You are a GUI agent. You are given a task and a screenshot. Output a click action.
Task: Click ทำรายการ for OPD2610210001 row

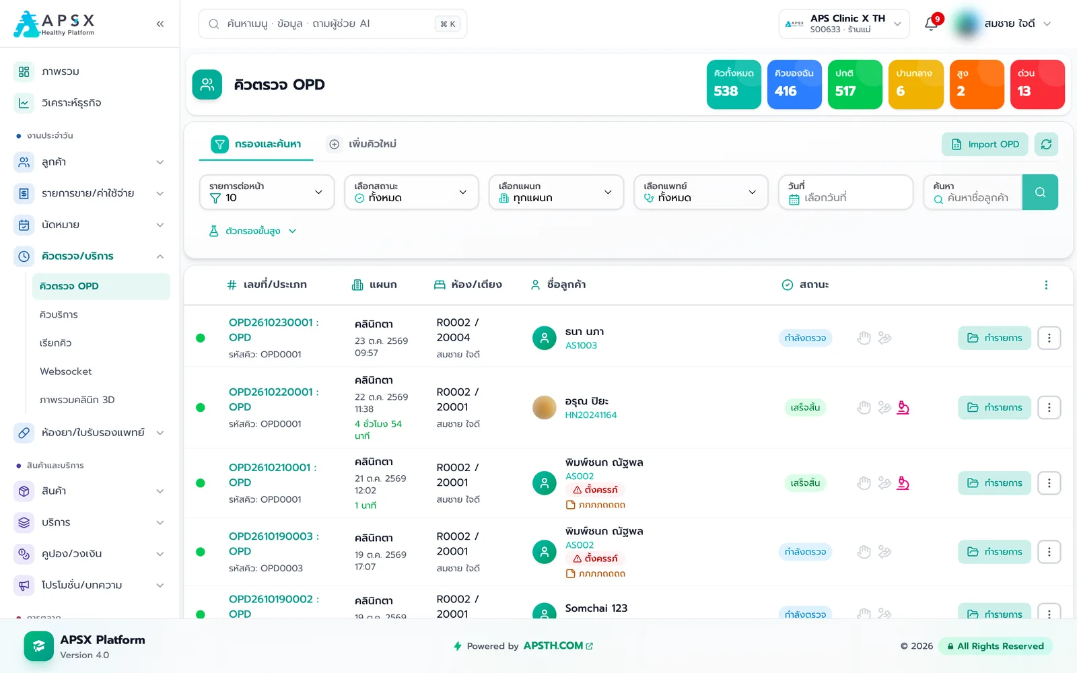pos(994,483)
